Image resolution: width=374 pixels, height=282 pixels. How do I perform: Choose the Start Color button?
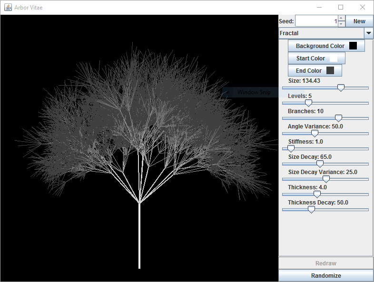pos(316,58)
